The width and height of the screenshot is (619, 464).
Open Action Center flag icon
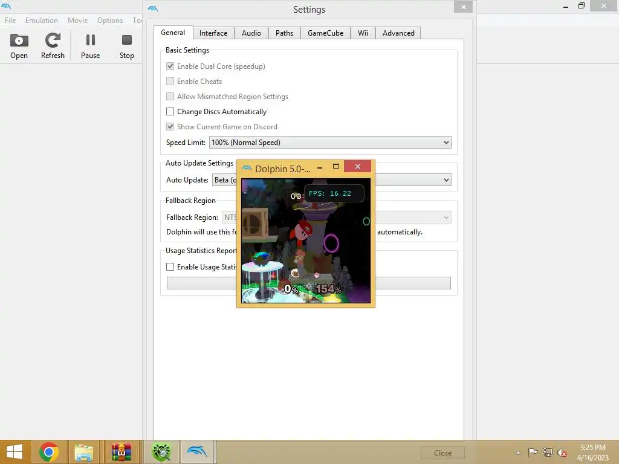tap(533, 452)
